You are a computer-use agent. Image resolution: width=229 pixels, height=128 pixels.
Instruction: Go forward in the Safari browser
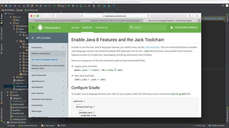(47, 16)
